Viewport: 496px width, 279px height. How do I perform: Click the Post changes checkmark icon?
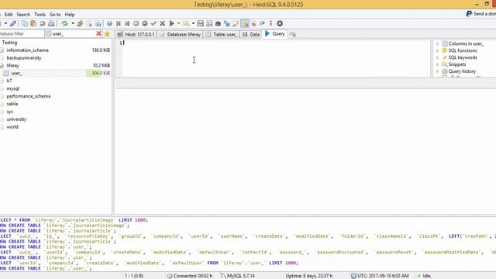coord(153,23)
